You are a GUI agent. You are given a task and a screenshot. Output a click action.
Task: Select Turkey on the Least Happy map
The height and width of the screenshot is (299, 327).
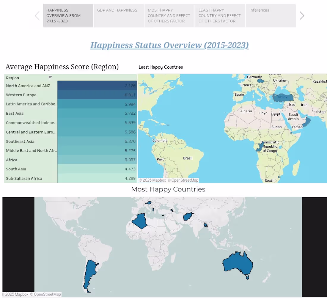[x=282, y=97]
